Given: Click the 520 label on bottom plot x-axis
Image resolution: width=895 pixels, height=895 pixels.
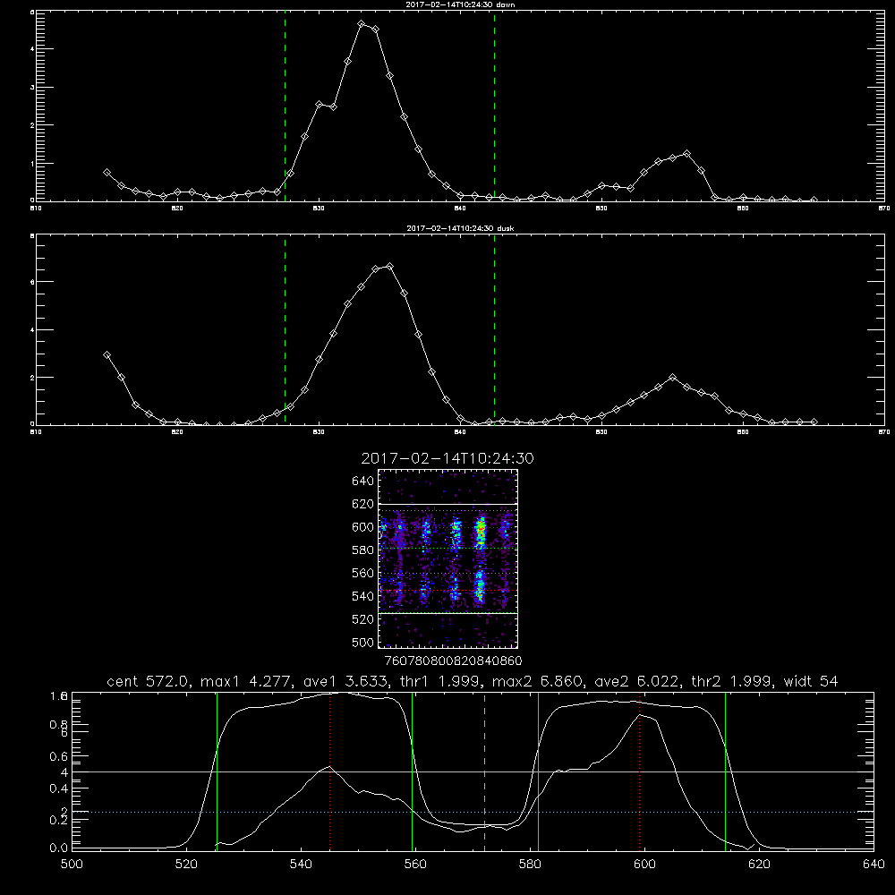Looking at the screenshot, I should (186, 865).
